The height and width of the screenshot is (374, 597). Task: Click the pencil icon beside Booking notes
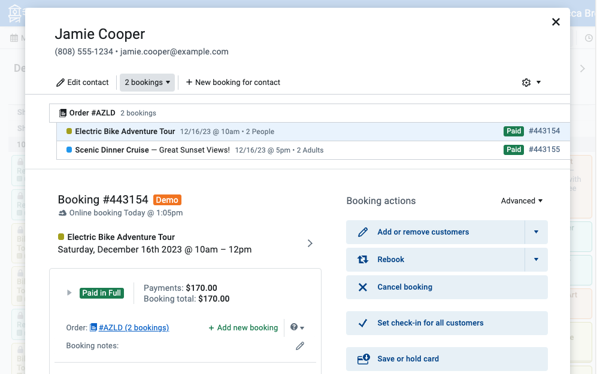299,346
